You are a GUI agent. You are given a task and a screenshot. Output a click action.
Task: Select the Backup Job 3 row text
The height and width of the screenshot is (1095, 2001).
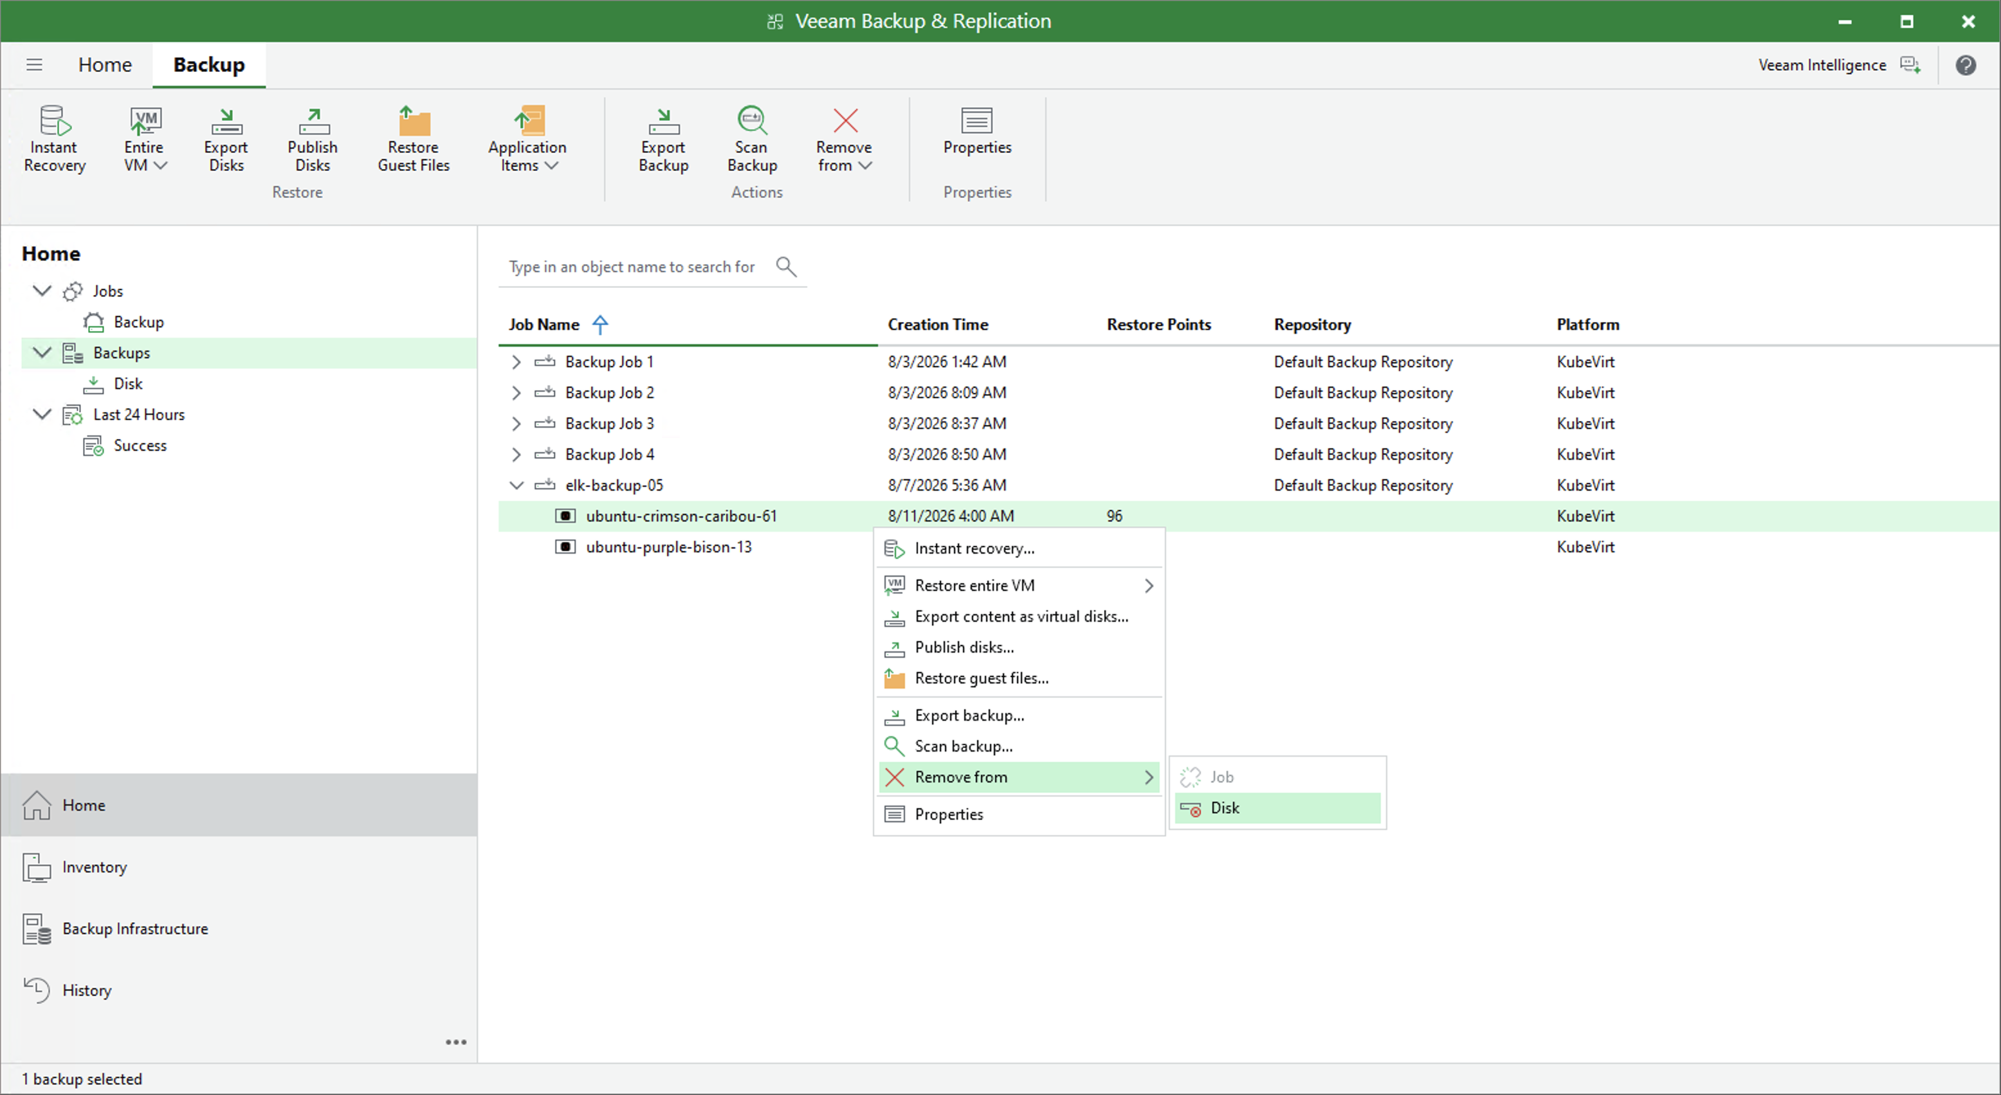609,423
